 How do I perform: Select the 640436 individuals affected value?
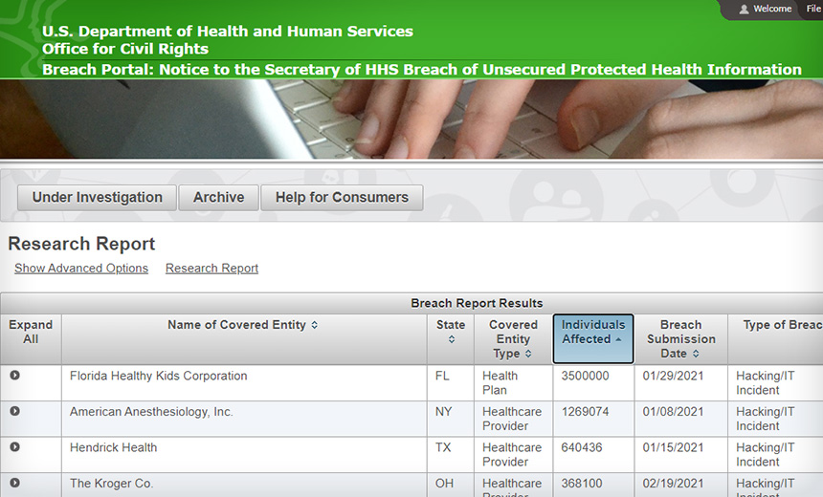(x=582, y=447)
